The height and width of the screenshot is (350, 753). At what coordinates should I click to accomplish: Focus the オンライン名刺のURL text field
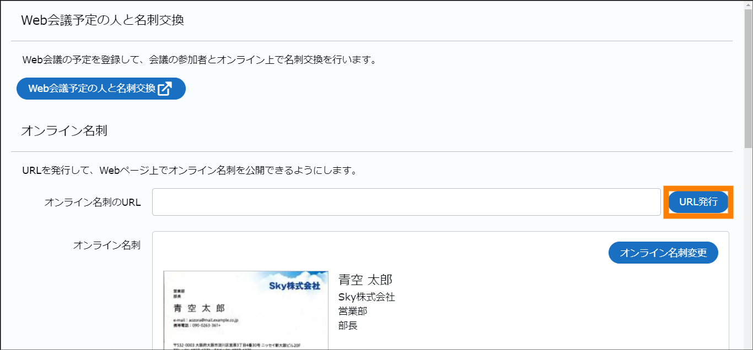406,202
